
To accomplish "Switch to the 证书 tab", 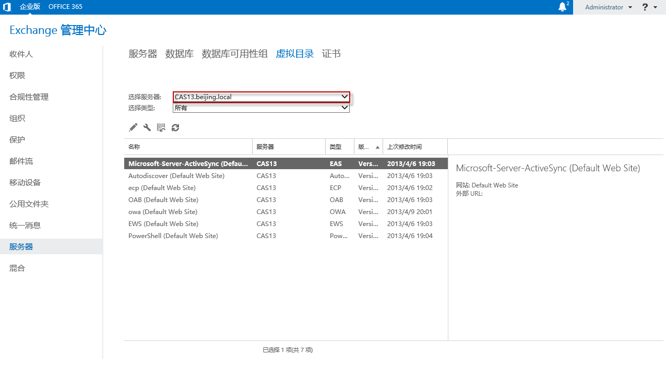I will point(331,54).
